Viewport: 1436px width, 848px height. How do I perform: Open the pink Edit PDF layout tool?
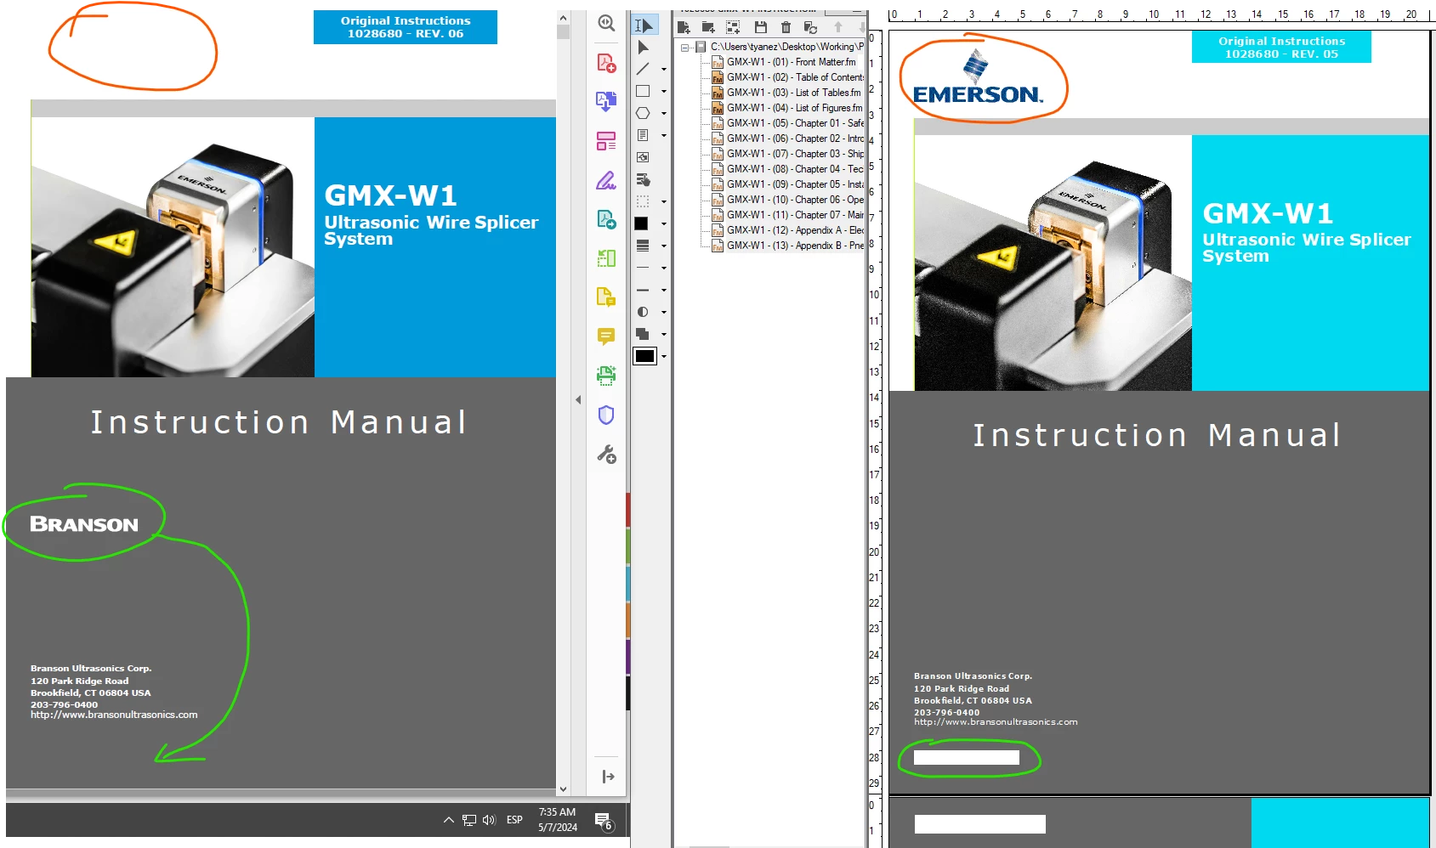(x=606, y=141)
